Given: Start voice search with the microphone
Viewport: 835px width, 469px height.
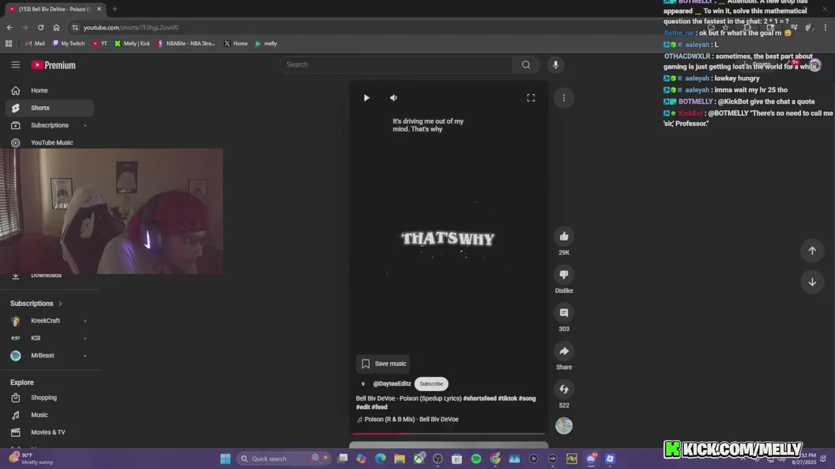Looking at the screenshot, I should pos(556,64).
